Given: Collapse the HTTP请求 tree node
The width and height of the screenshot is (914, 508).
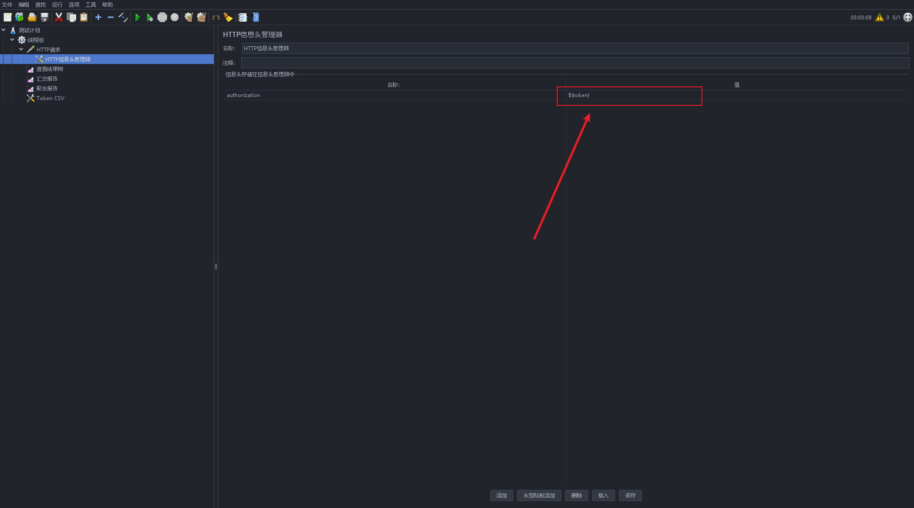Looking at the screenshot, I should point(21,49).
